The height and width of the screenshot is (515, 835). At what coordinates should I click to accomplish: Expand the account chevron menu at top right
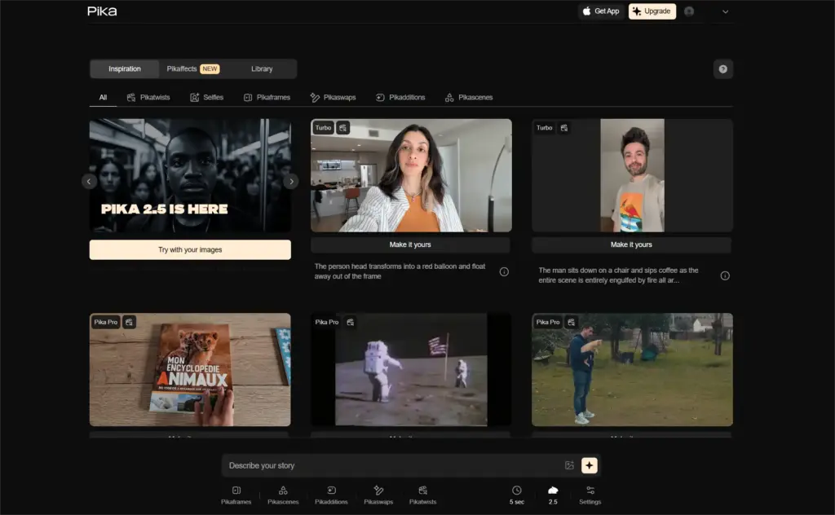[x=725, y=11]
